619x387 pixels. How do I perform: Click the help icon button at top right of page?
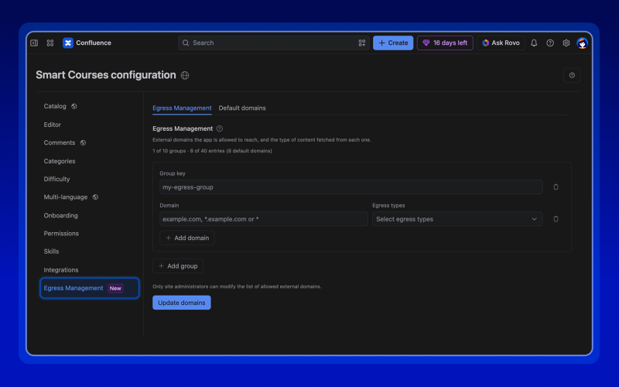coord(572,75)
